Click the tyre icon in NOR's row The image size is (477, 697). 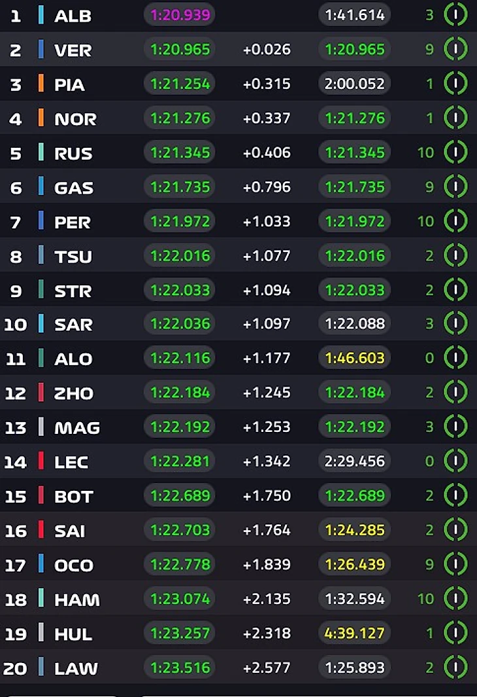click(x=455, y=118)
